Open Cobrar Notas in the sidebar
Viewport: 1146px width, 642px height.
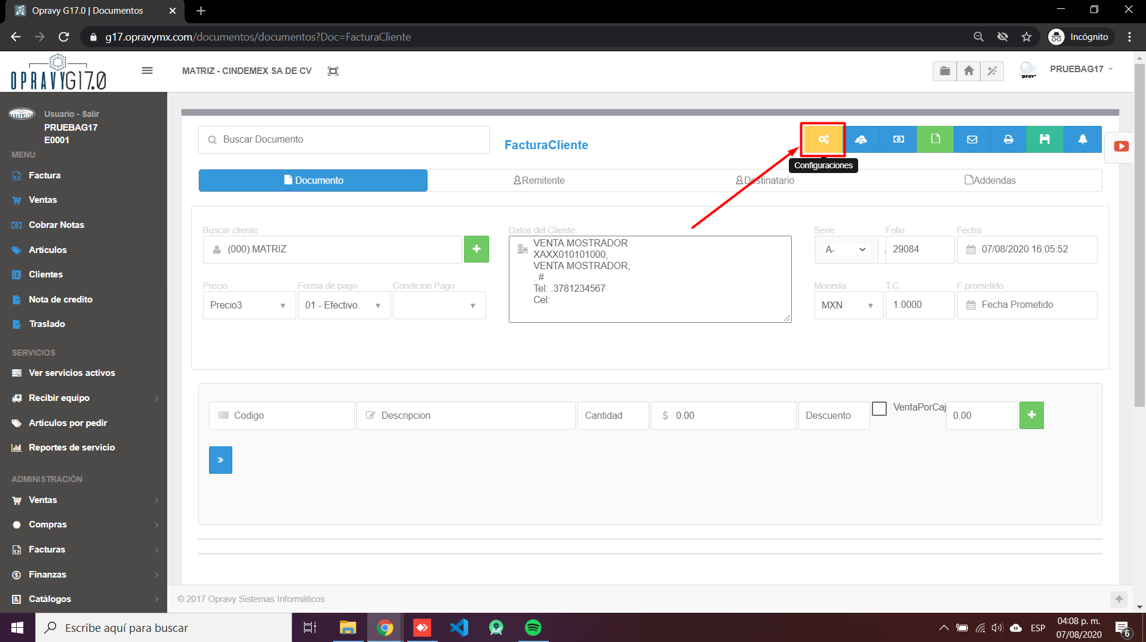[56, 225]
